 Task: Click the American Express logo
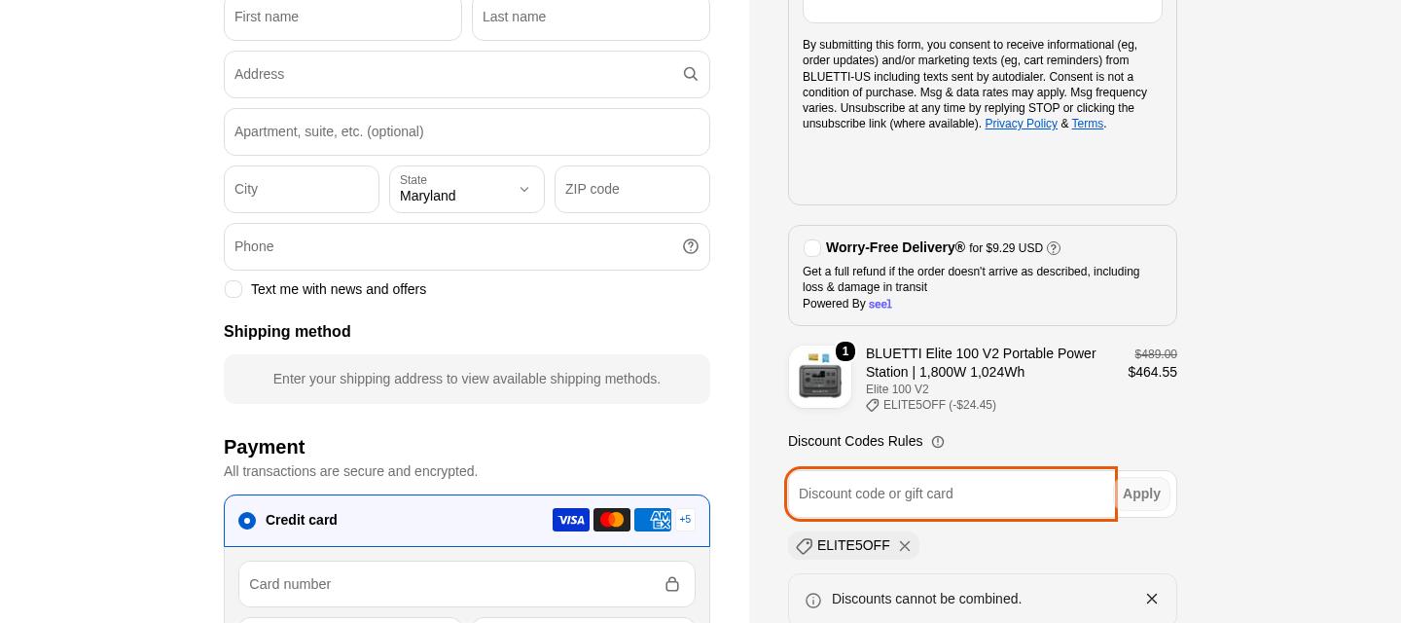tap(653, 520)
